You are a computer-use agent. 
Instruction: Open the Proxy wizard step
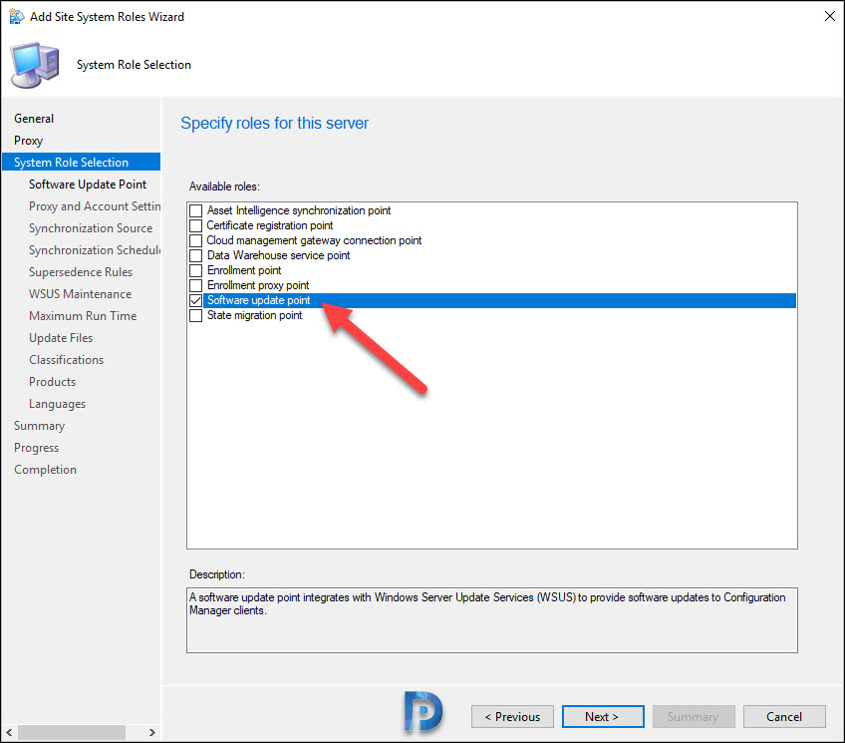pyautogui.click(x=29, y=141)
